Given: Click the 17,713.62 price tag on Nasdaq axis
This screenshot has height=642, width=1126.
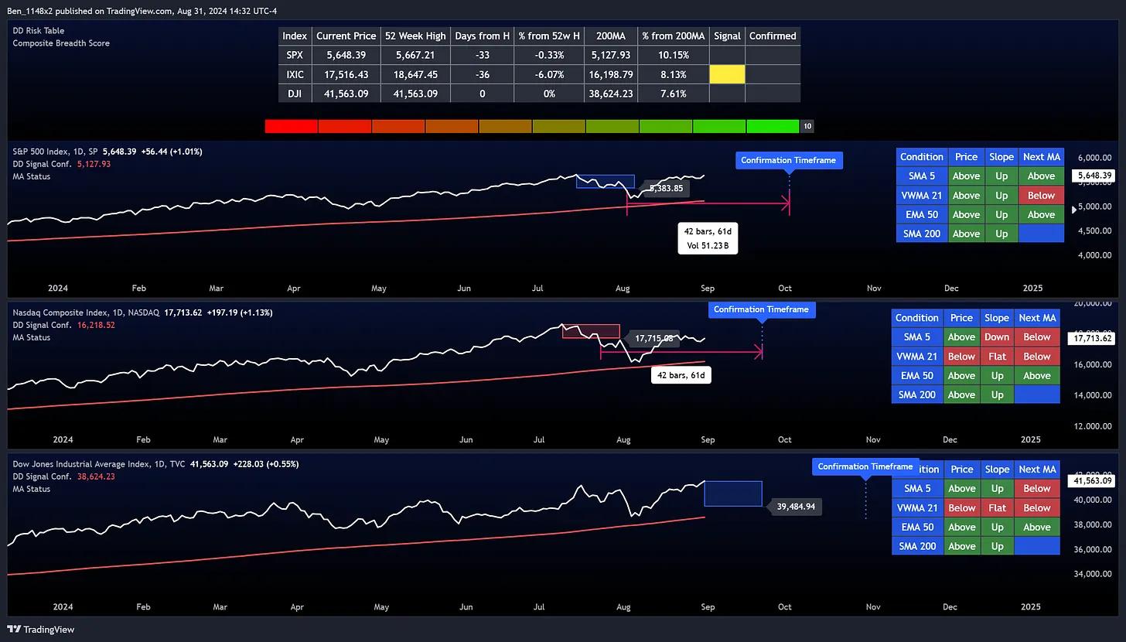Looking at the screenshot, I should (1093, 337).
